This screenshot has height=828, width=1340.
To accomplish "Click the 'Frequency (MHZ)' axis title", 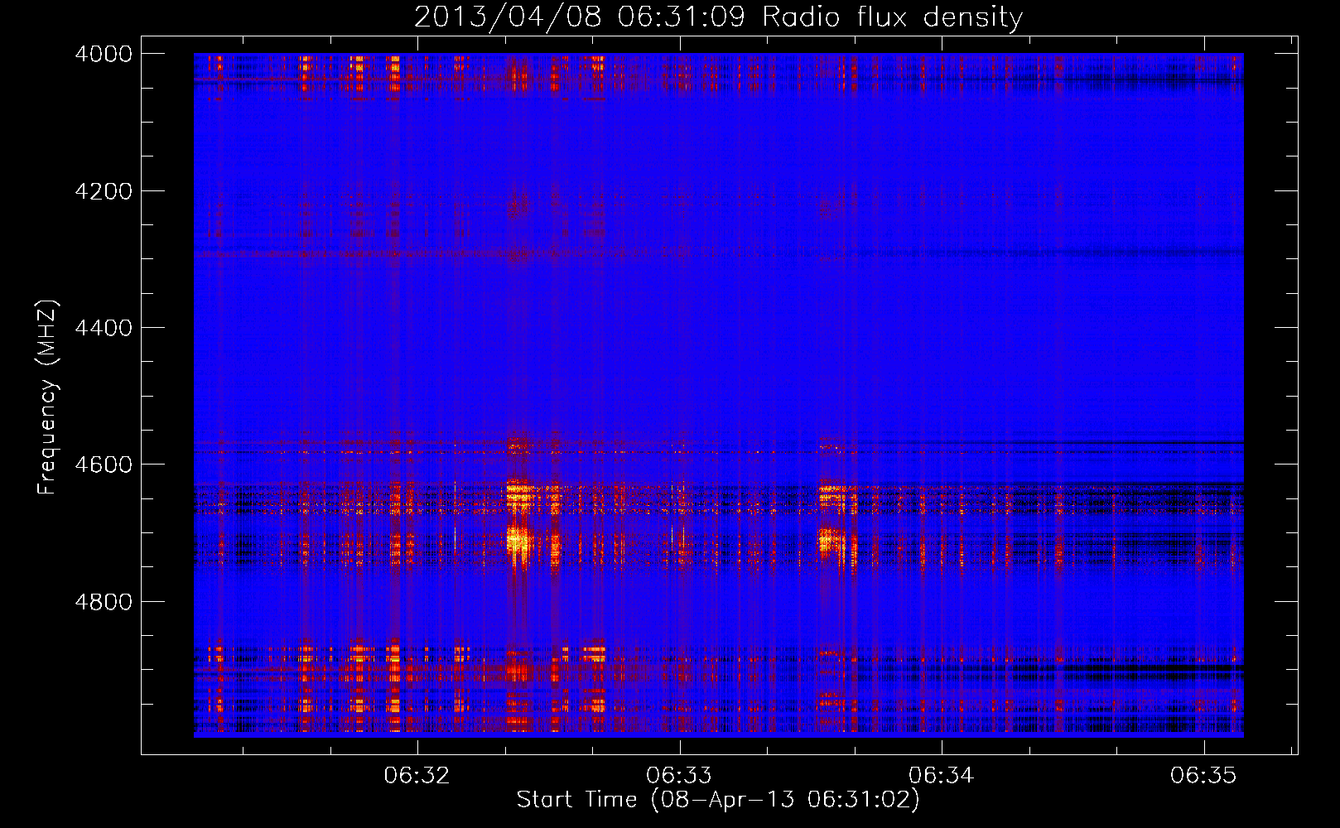I will coord(48,397).
